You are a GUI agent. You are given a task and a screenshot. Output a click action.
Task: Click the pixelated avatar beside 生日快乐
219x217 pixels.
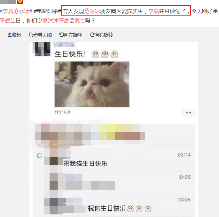tap(41, 49)
